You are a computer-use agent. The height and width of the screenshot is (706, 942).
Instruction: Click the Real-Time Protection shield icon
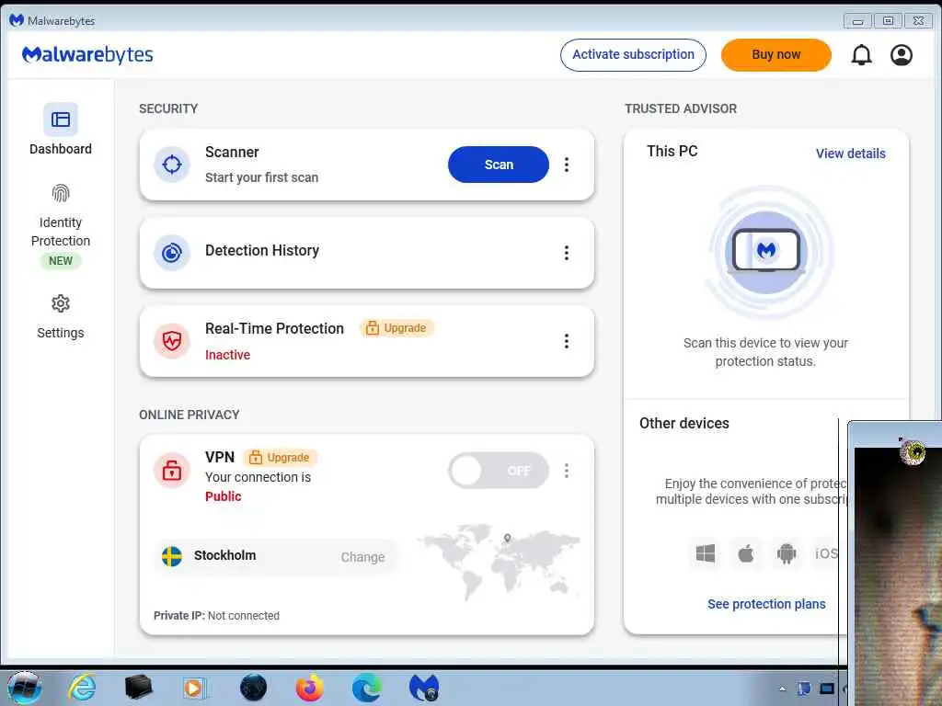click(172, 341)
